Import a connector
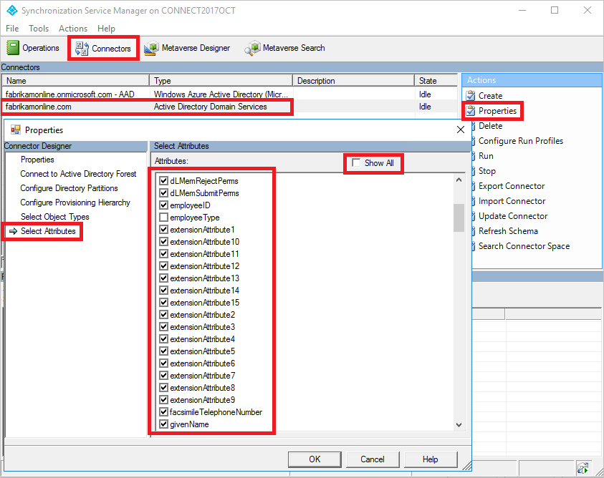The width and height of the screenshot is (604, 478). point(511,200)
